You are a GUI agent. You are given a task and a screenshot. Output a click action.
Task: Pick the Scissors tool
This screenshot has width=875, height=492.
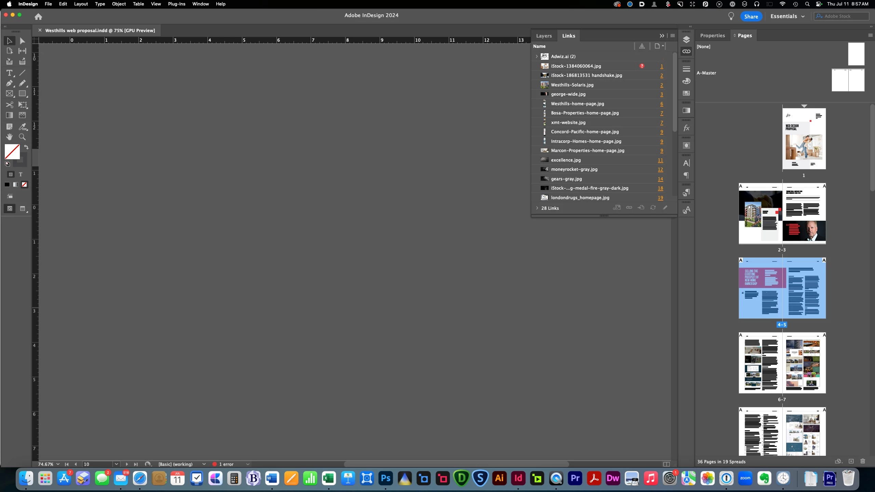(9, 105)
